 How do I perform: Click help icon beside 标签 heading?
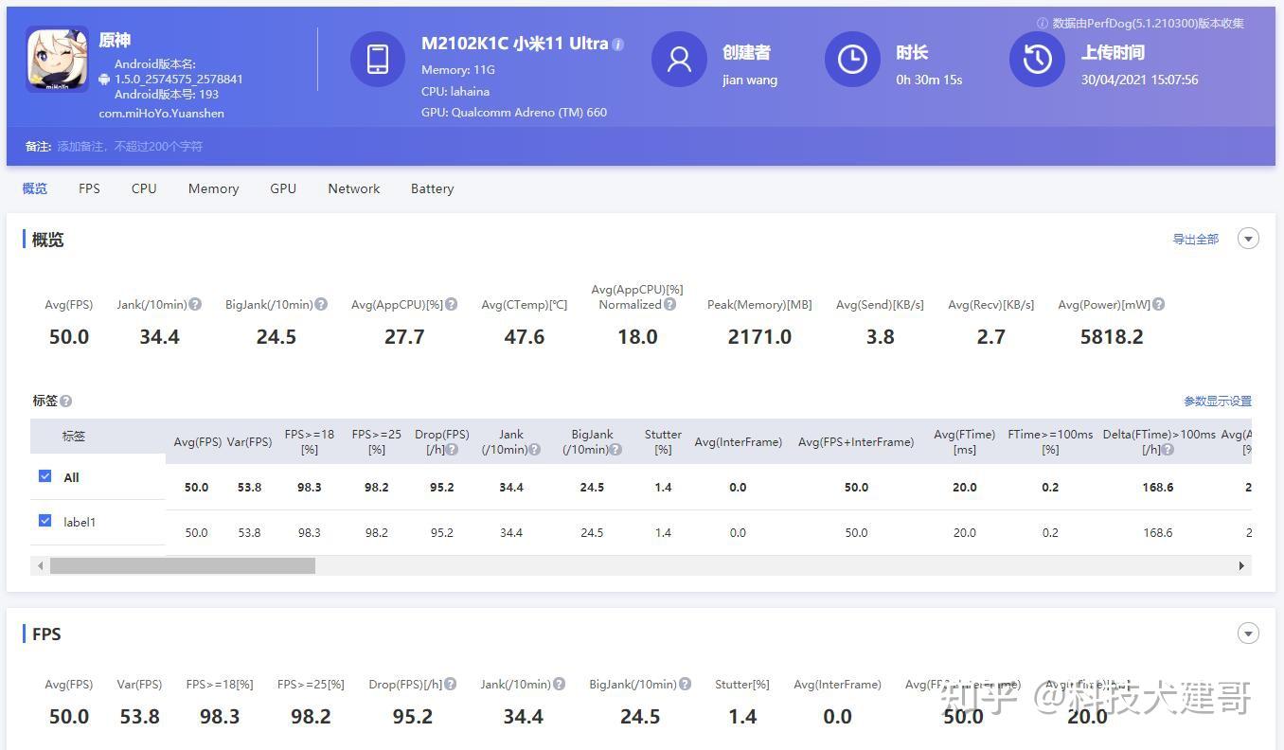tap(66, 402)
